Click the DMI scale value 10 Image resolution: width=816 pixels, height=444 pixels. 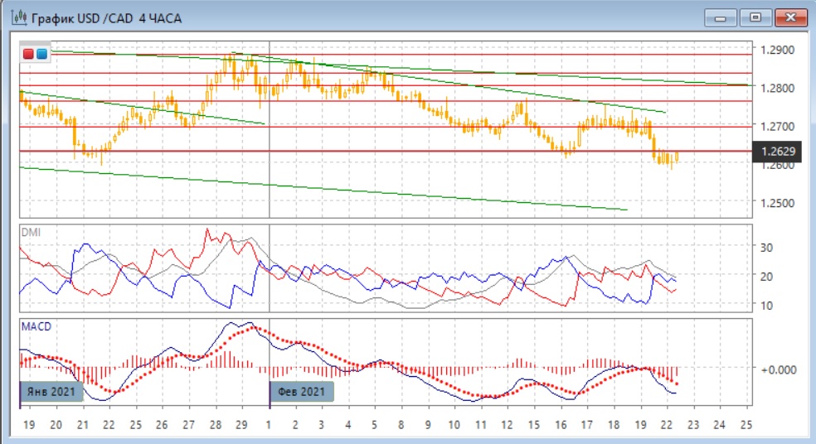coord(766,306)
